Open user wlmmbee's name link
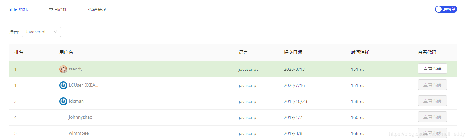This screenshot has height=140, width=468. 79,133
